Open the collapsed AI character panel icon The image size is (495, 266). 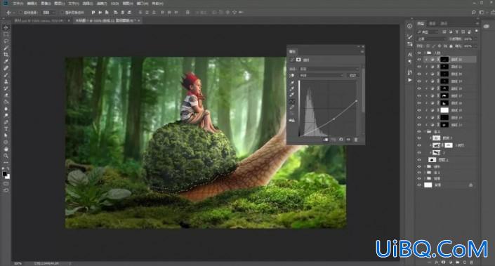pos(409,54)
